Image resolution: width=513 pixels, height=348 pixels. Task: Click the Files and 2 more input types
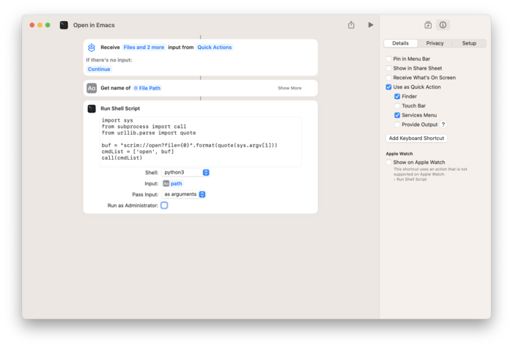tap(144, 48)
